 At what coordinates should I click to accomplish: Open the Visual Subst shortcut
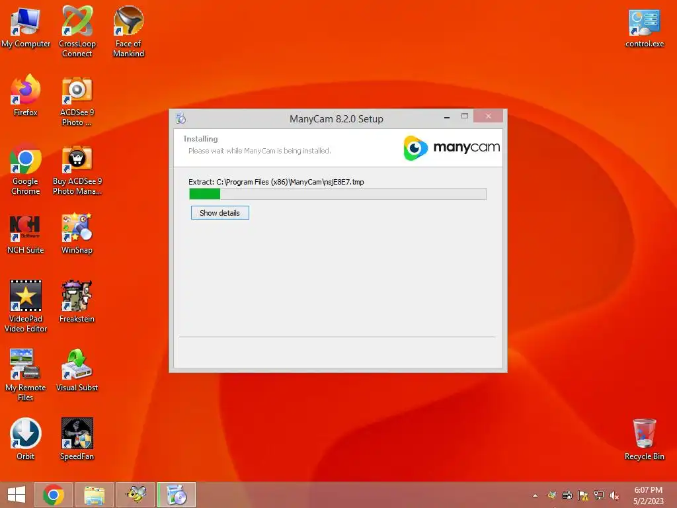pyautogui.click(x=77, y=370)
